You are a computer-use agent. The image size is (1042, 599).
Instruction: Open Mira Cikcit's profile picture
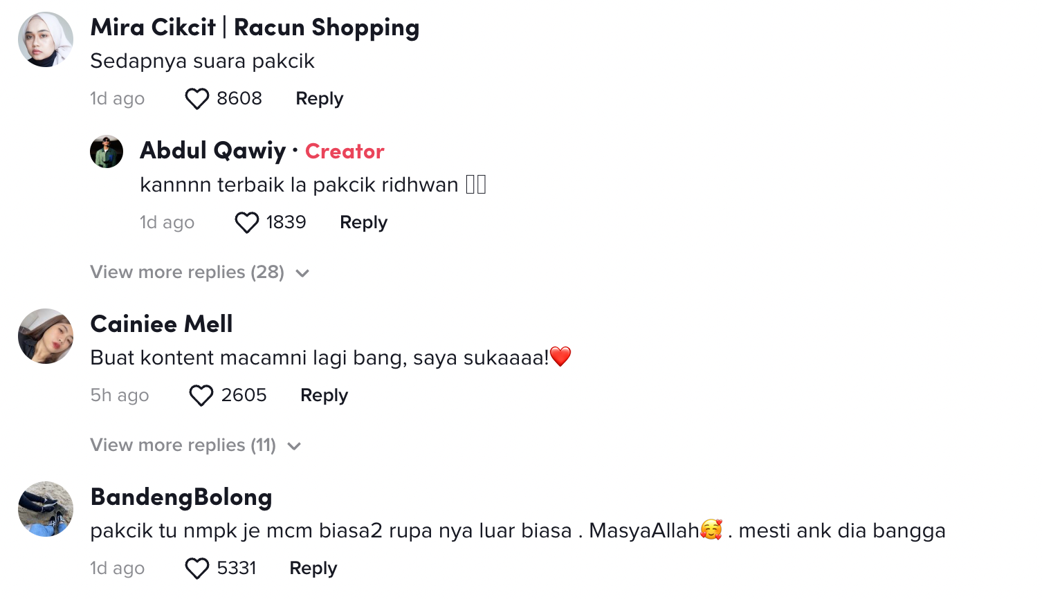pyautogui.click(x=46, y=39)
